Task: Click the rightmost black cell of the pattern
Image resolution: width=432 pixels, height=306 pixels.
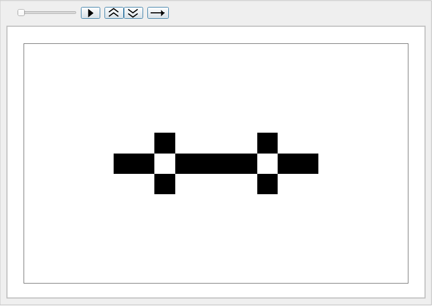Action: 308,164
